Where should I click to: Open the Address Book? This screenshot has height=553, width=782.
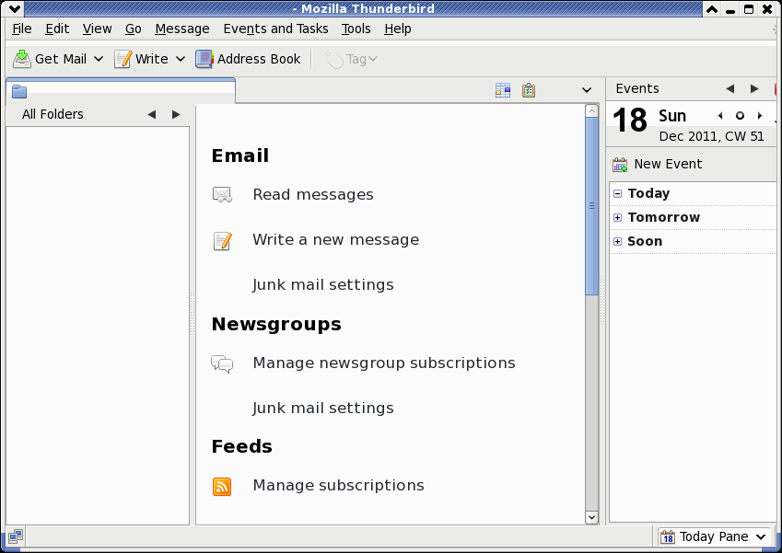click(x=248, y=59)
